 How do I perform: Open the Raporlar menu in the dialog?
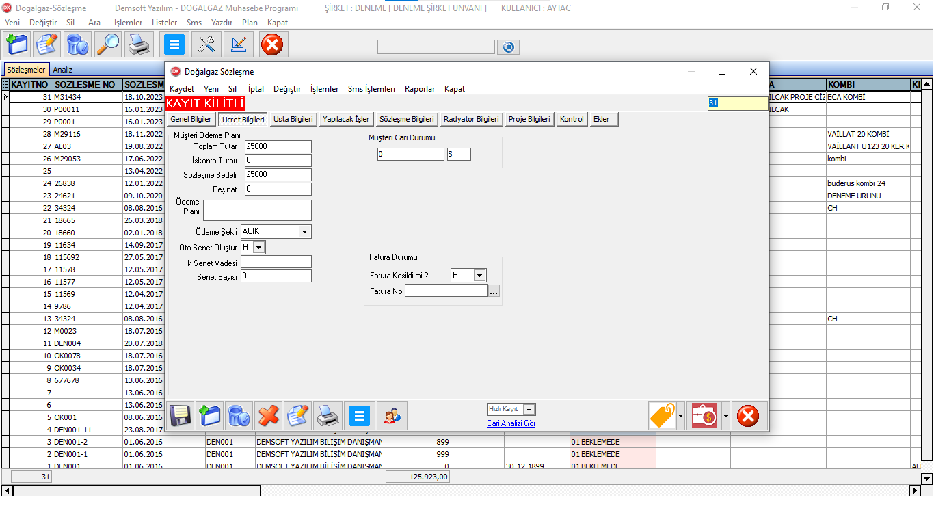pyautogui.click(x=420, y=89)
